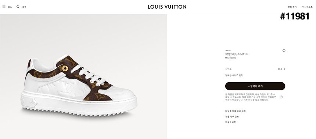Click the info icon beside the pre-order notice

coord(281,97)
